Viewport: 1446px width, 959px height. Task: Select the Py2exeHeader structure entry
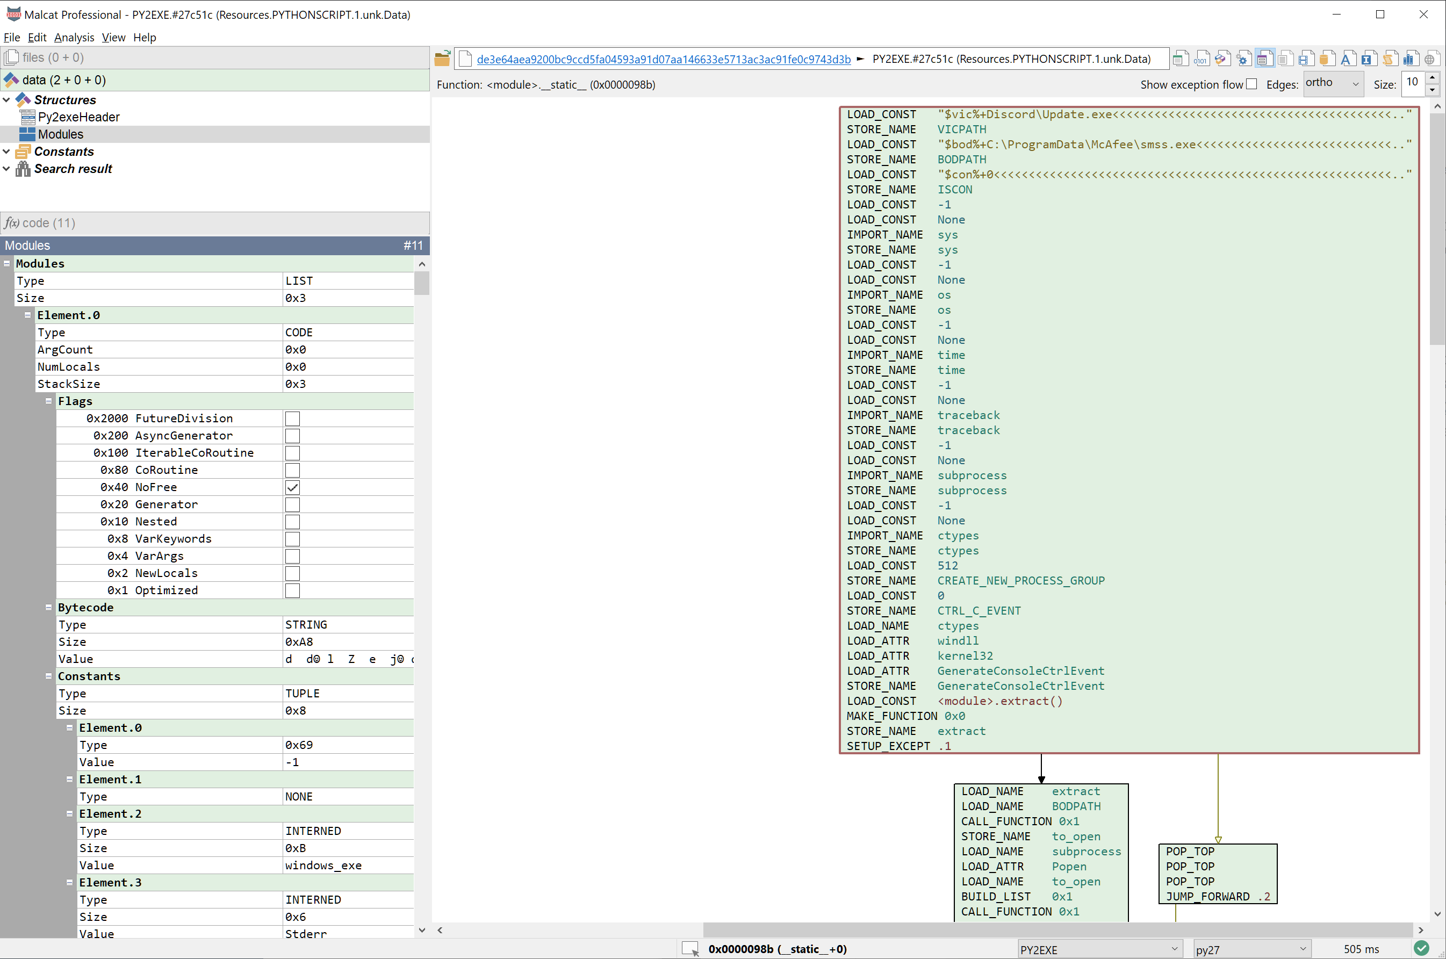[79, 117]
